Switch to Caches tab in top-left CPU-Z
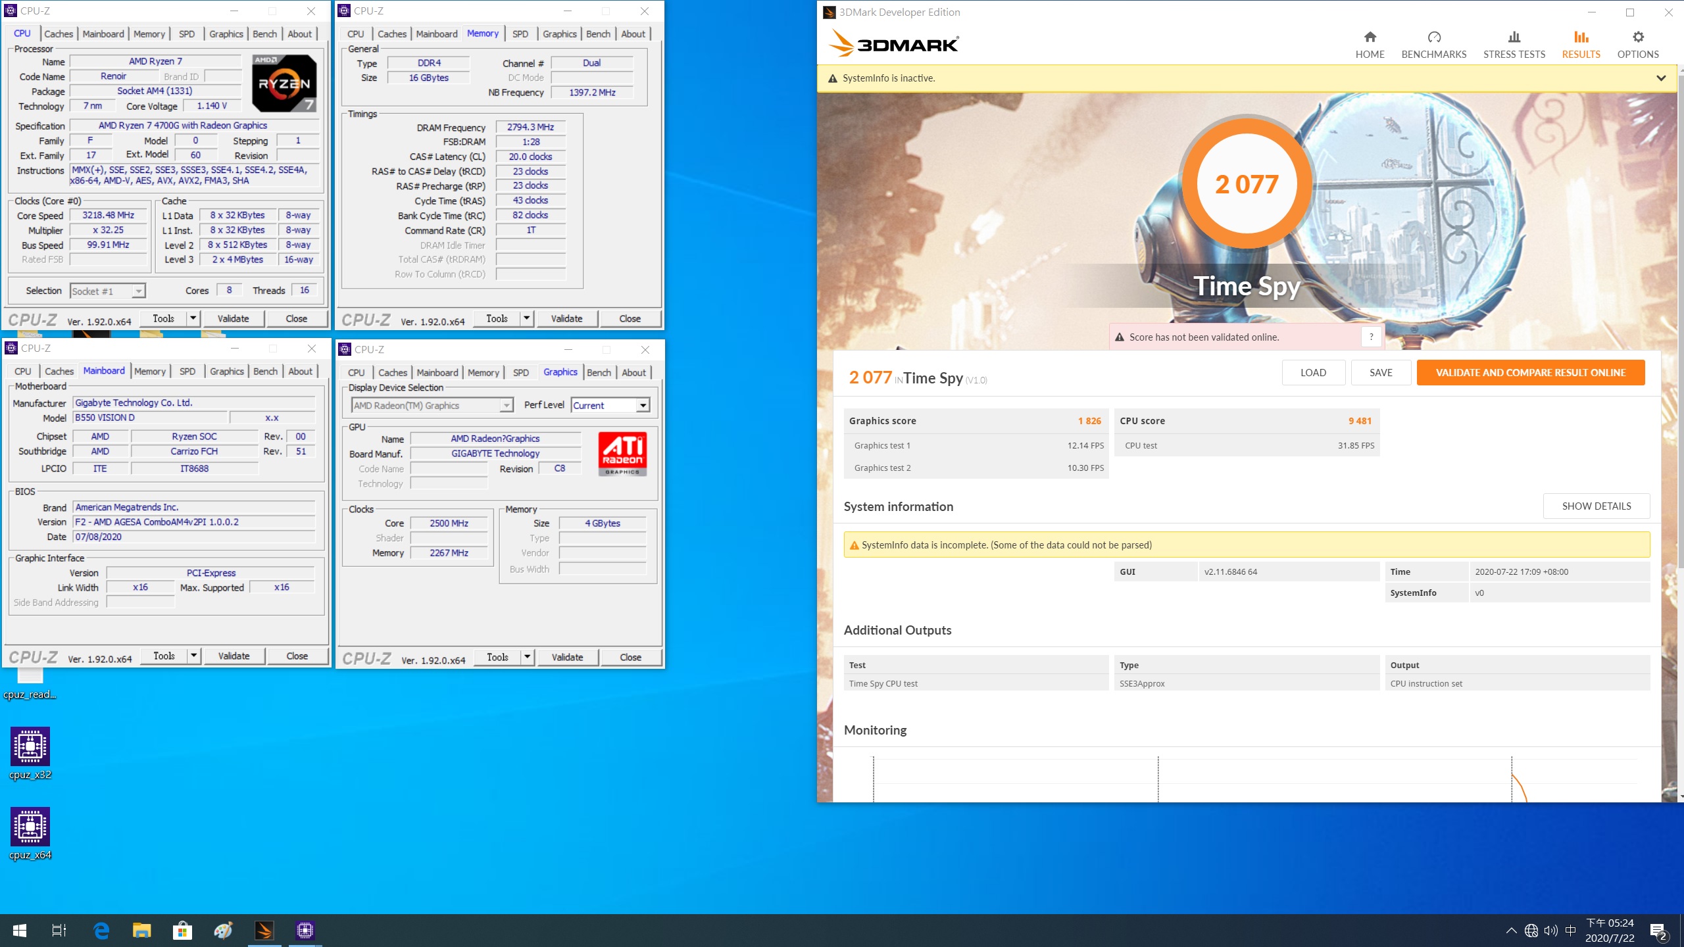This screenshot has width=1684, height=947. point(59,34)
